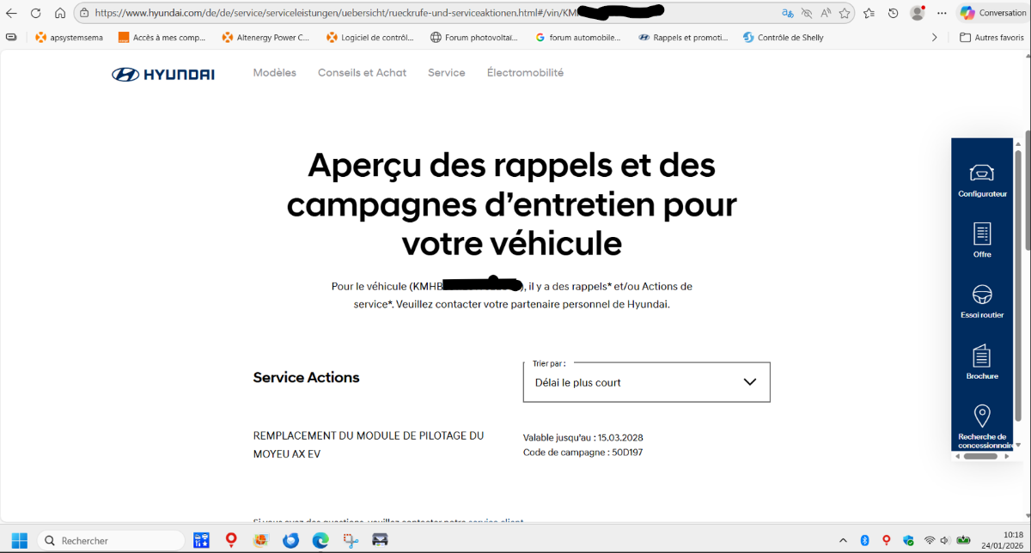1031x553 pixels.
Task: Expand the bookmarks bar overflow chevron
Action: 935,37
